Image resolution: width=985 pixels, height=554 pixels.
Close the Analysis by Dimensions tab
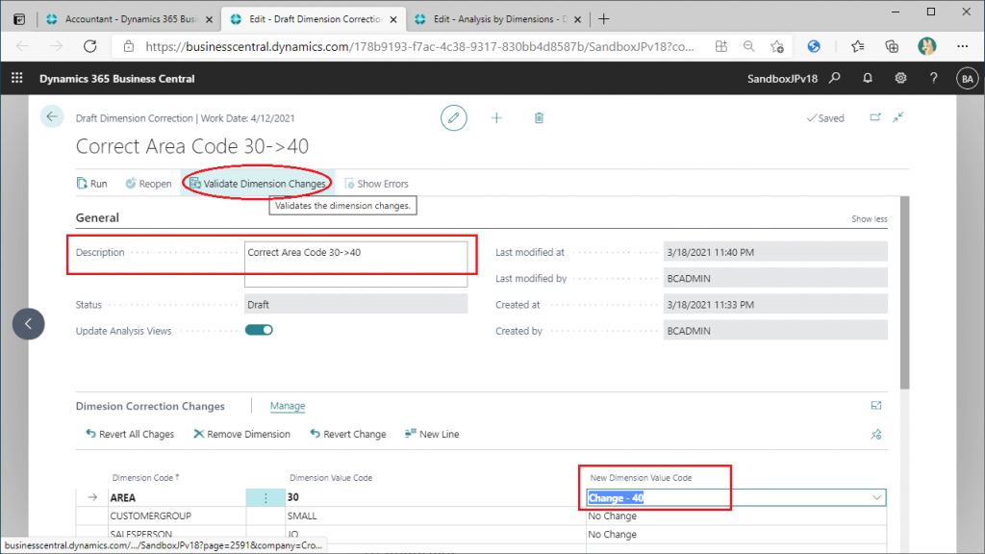577,19
